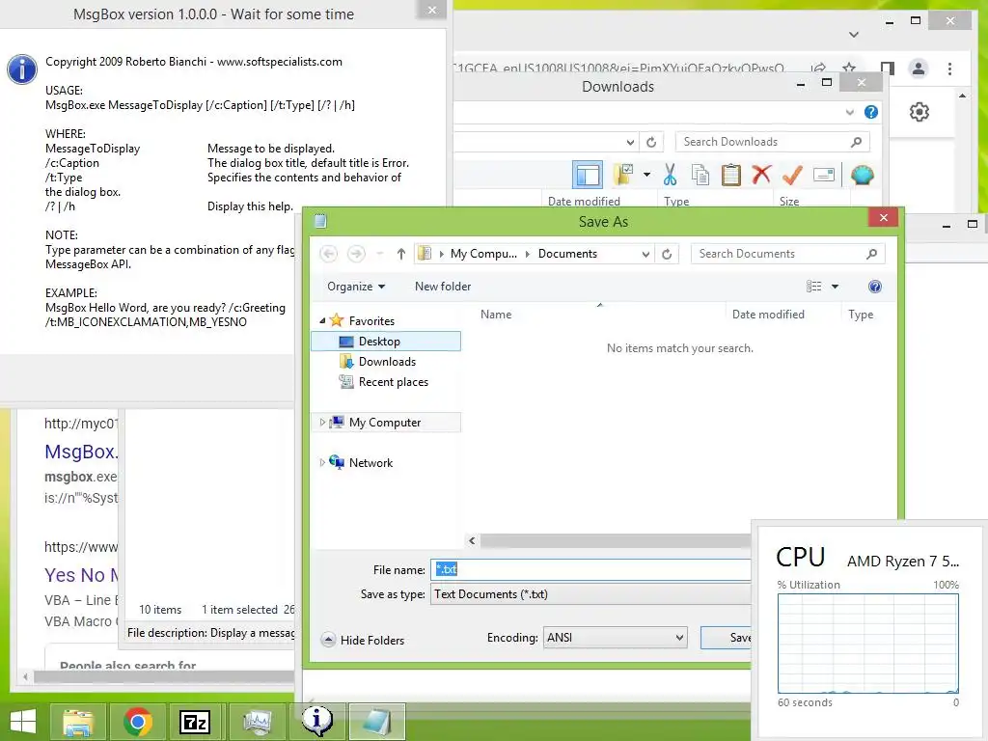The width and height of the screenshot is (988, 741).
Task: Open the address path history dropdown in Save As
Action: coord(645,254)
